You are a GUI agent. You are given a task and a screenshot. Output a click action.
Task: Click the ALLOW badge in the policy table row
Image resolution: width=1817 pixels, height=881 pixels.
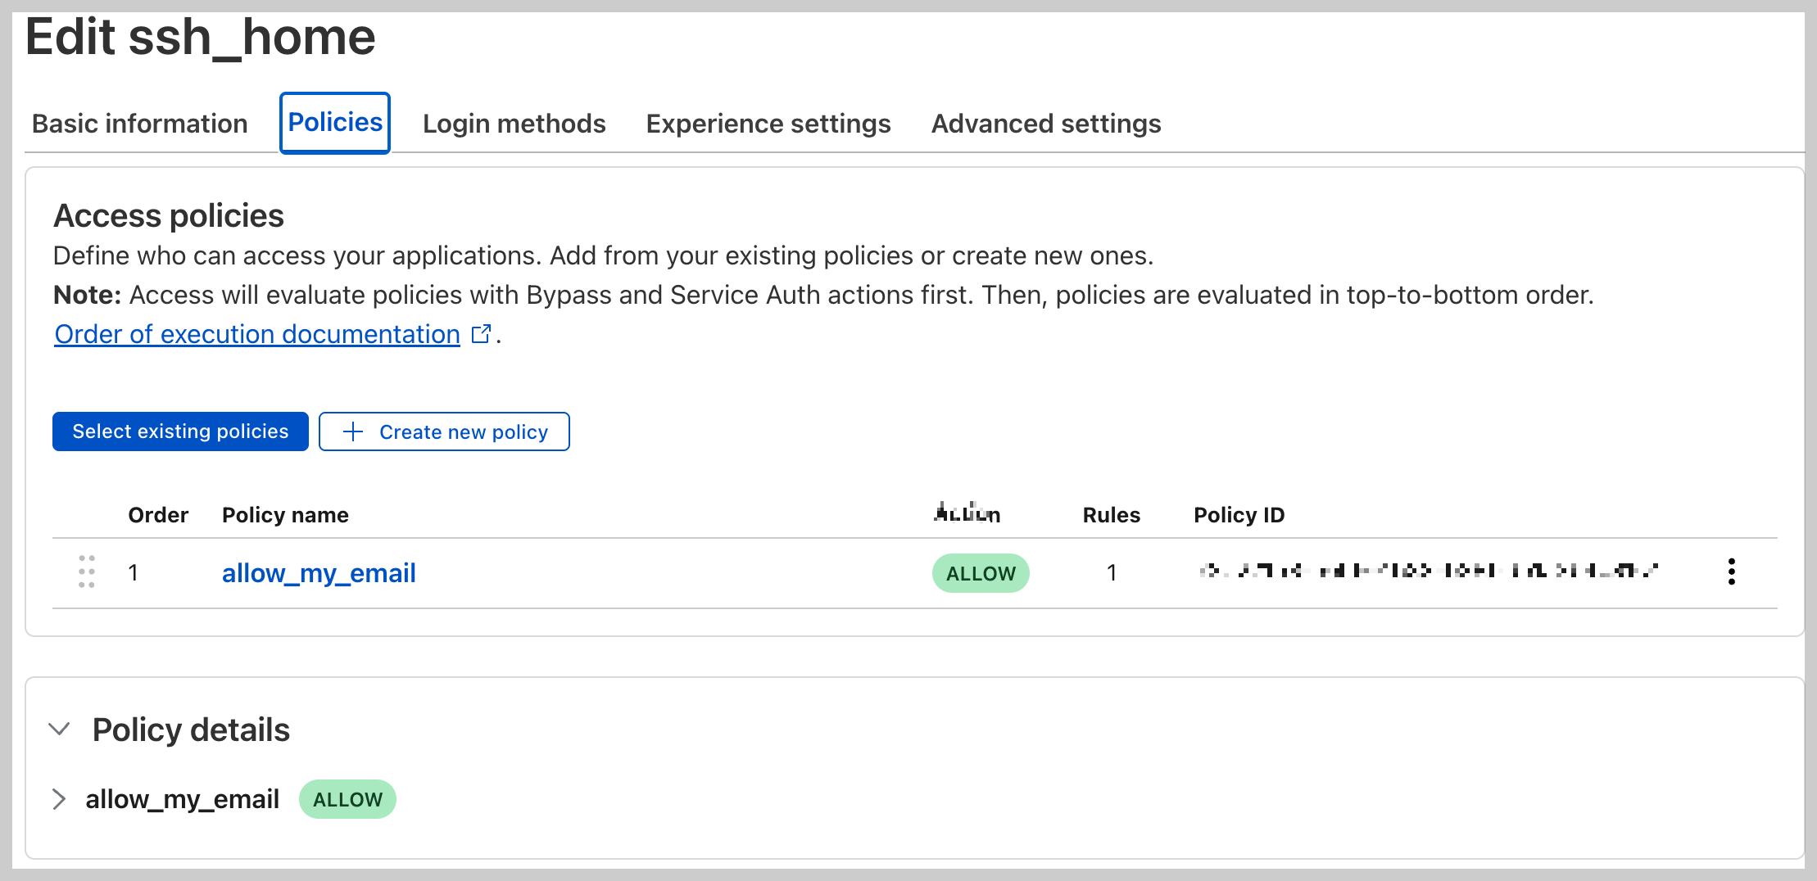[x=981, y=573]
